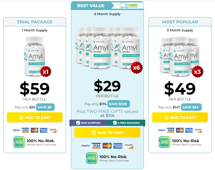The image size is (215, 170).
Task: Select the TRIAL PACKAGE header
Action: [35, 22]
